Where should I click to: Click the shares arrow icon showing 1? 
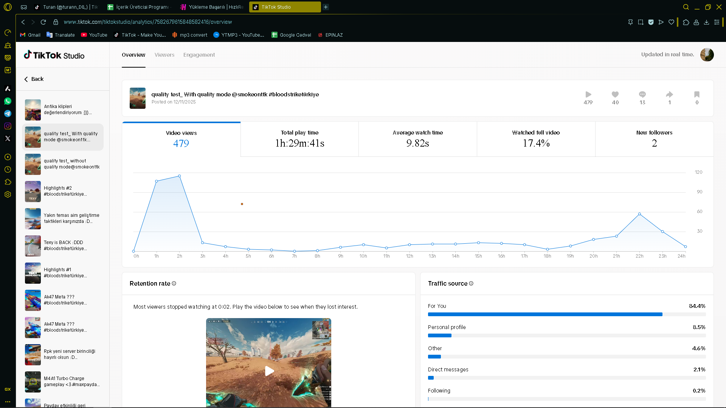pos(670,94)
